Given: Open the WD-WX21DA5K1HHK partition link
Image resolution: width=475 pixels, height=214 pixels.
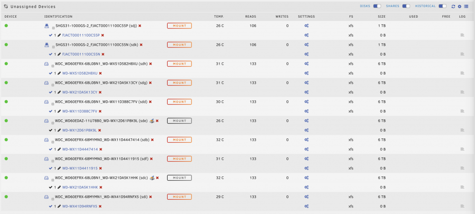Looking at the screenshot, I should coord(80,187).
